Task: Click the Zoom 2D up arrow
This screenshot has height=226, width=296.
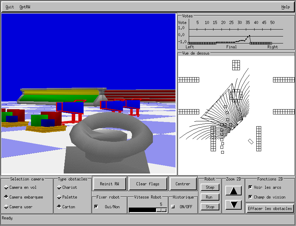Action: point(234,191)
